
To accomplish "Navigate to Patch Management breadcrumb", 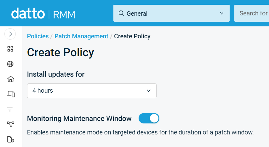I will (81, 36).
